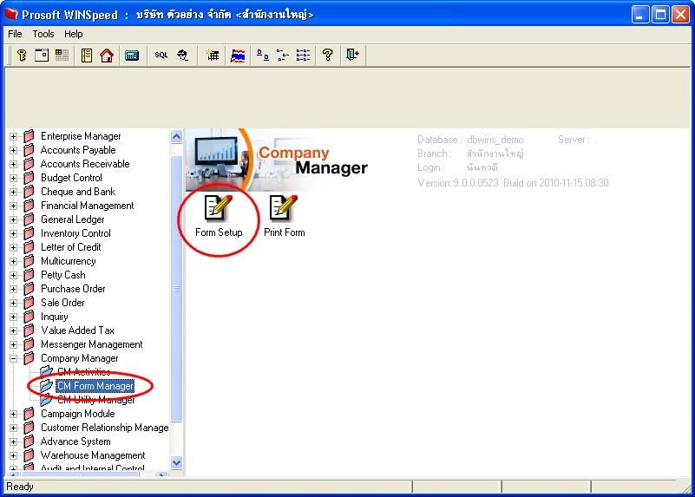Screen dimensions: 695x497
Task: Click the red house home icon
Action: point(107,55)
